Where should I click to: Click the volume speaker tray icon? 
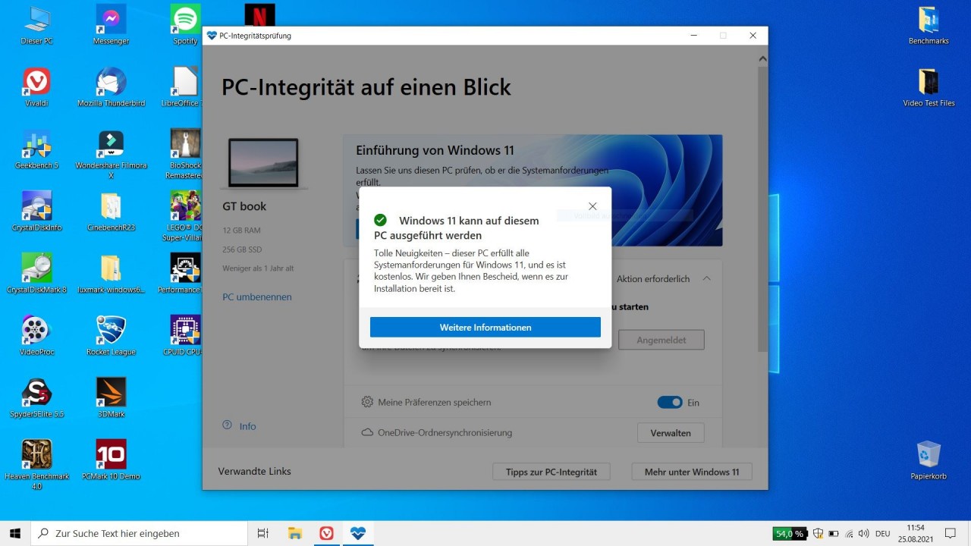click(x=864, y=534)
